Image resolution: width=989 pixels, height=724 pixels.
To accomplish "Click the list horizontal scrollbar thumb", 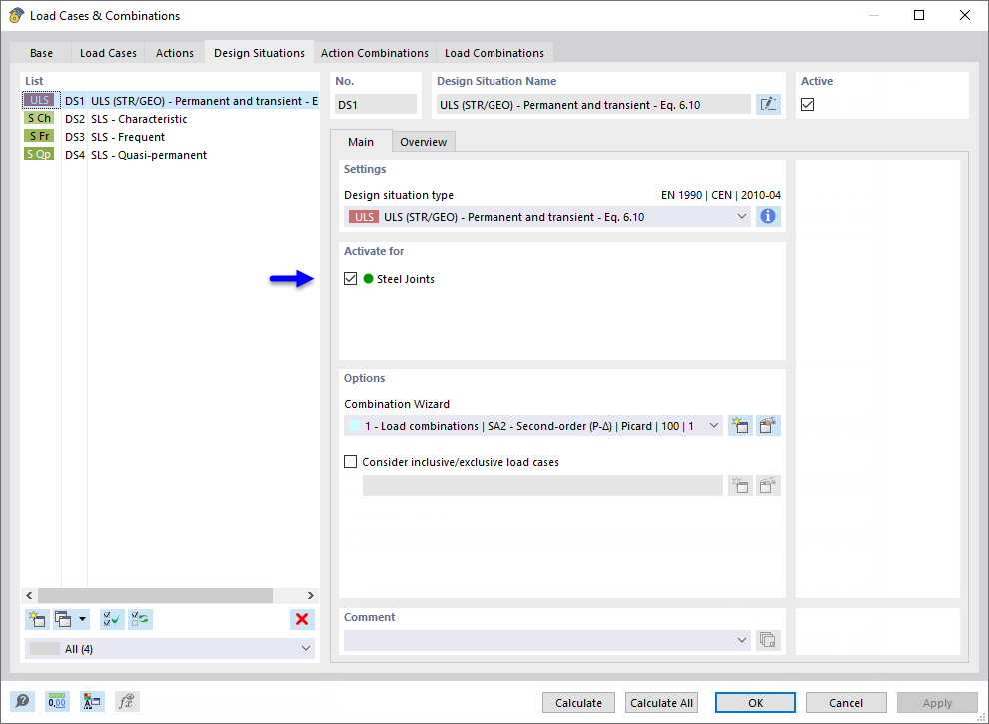I will point(155,595).
